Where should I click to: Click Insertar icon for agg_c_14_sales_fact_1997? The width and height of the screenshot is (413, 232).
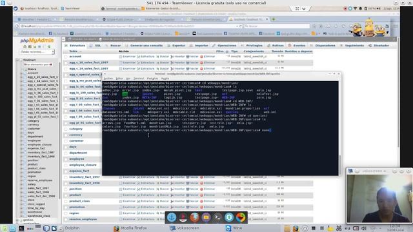tap(172, 69)
